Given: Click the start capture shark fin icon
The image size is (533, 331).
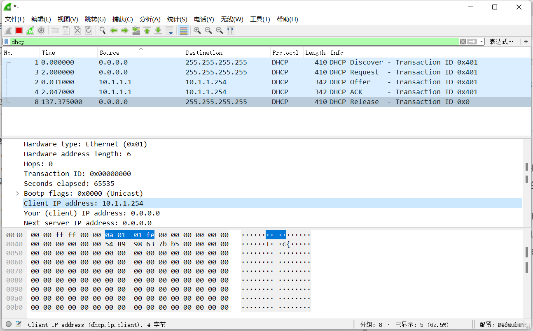Looking at the screenshot, I should coord(8,30).
